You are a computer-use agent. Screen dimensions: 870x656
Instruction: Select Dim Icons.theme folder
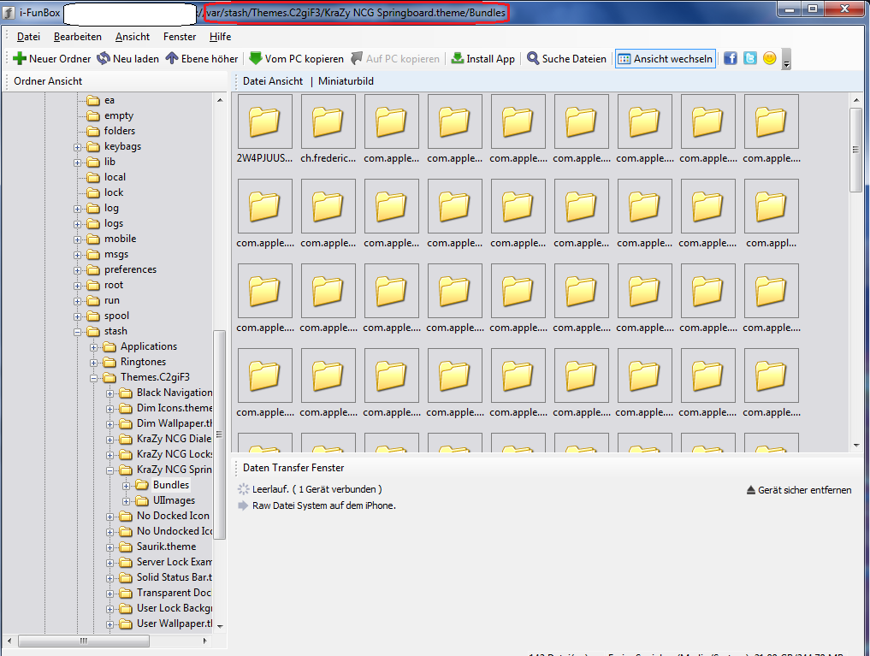point(175,408)
